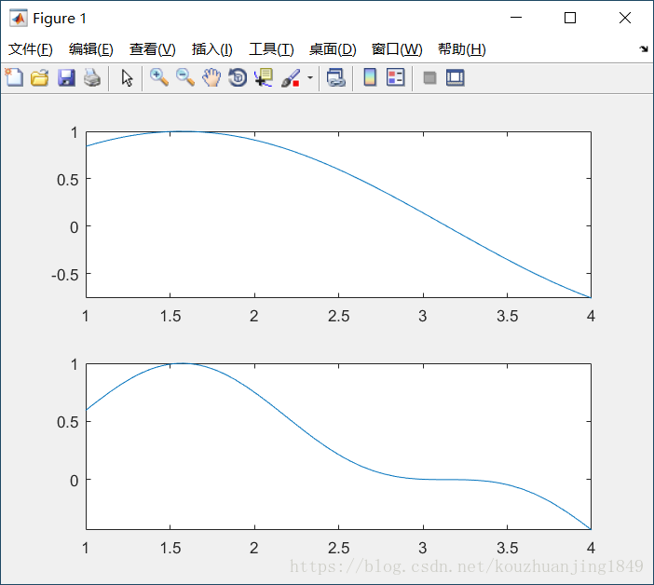This screenshot has width=654, height=585.
Task: Activate the Zoom In magnifier tool
Action: [x=159, y=77]
